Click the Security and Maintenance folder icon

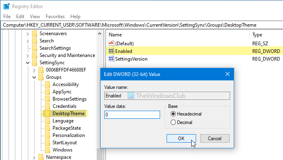coord(34,55)
